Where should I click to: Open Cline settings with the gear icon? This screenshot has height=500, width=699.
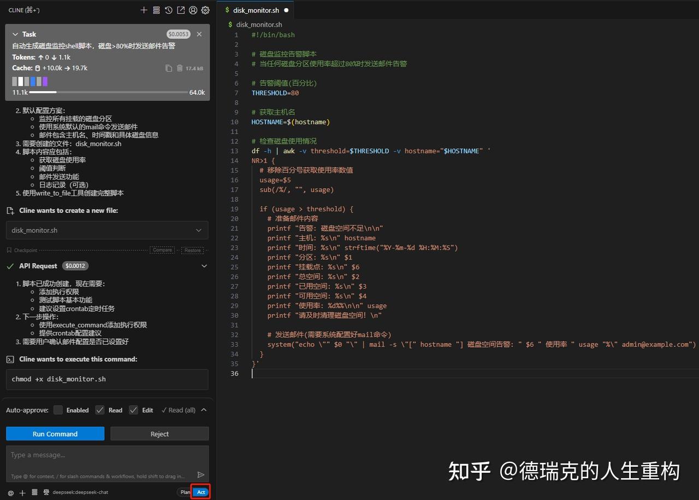pyautogui.click(x=205, y=10)
